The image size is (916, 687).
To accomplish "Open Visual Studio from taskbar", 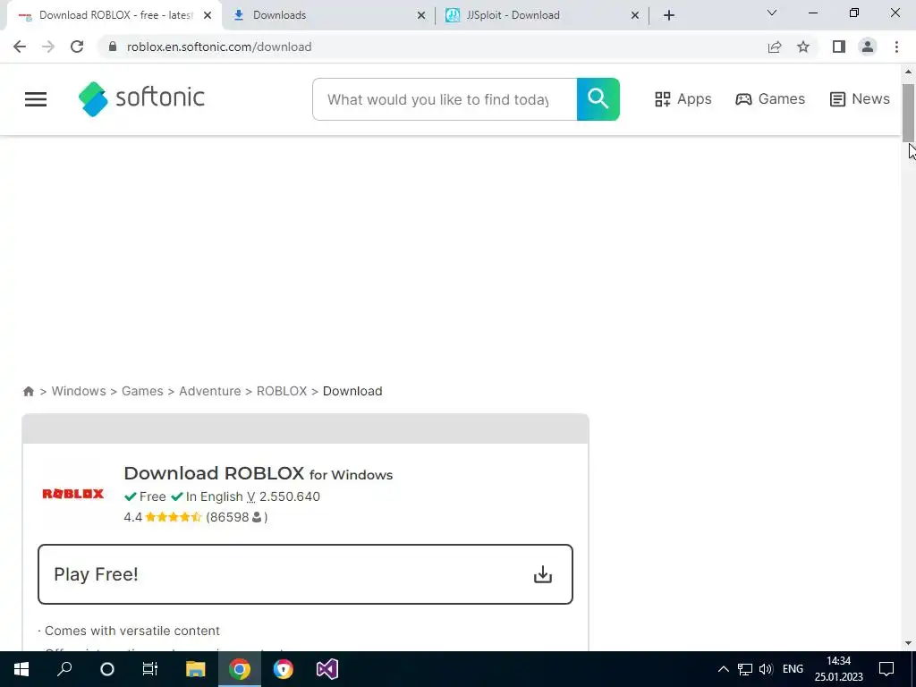I will (327, 669).
